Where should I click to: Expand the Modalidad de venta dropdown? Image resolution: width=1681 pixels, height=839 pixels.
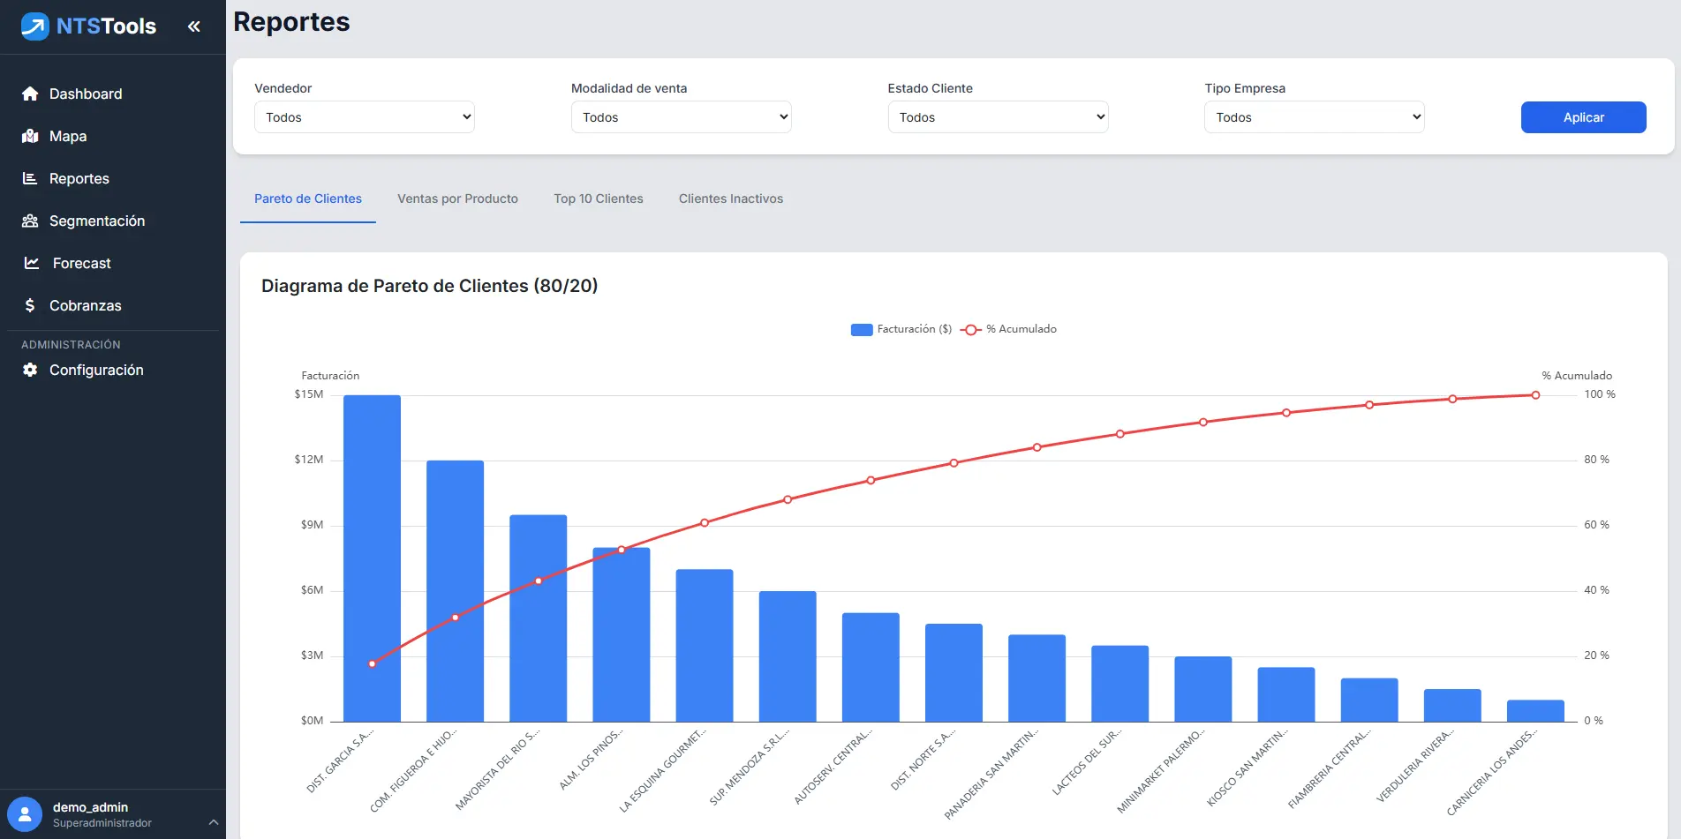681,117
